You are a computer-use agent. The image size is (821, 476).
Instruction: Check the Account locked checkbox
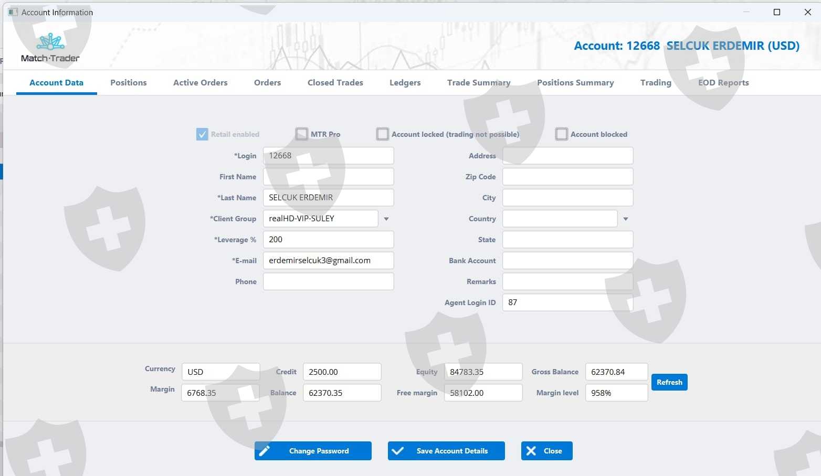383,134
